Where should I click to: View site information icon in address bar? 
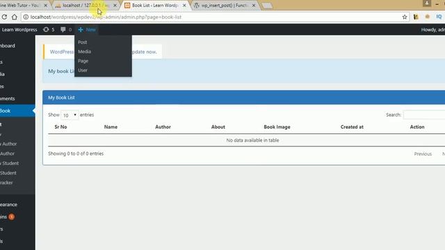[x=26, y=17]
